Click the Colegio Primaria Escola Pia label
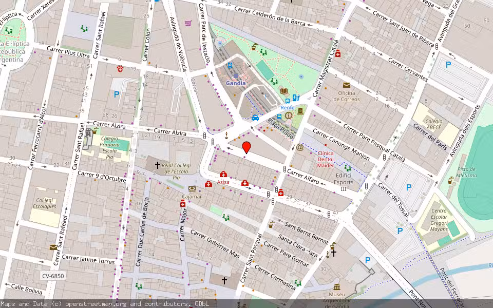This screenshot has width=493, height=308. (x=109, y=148)
